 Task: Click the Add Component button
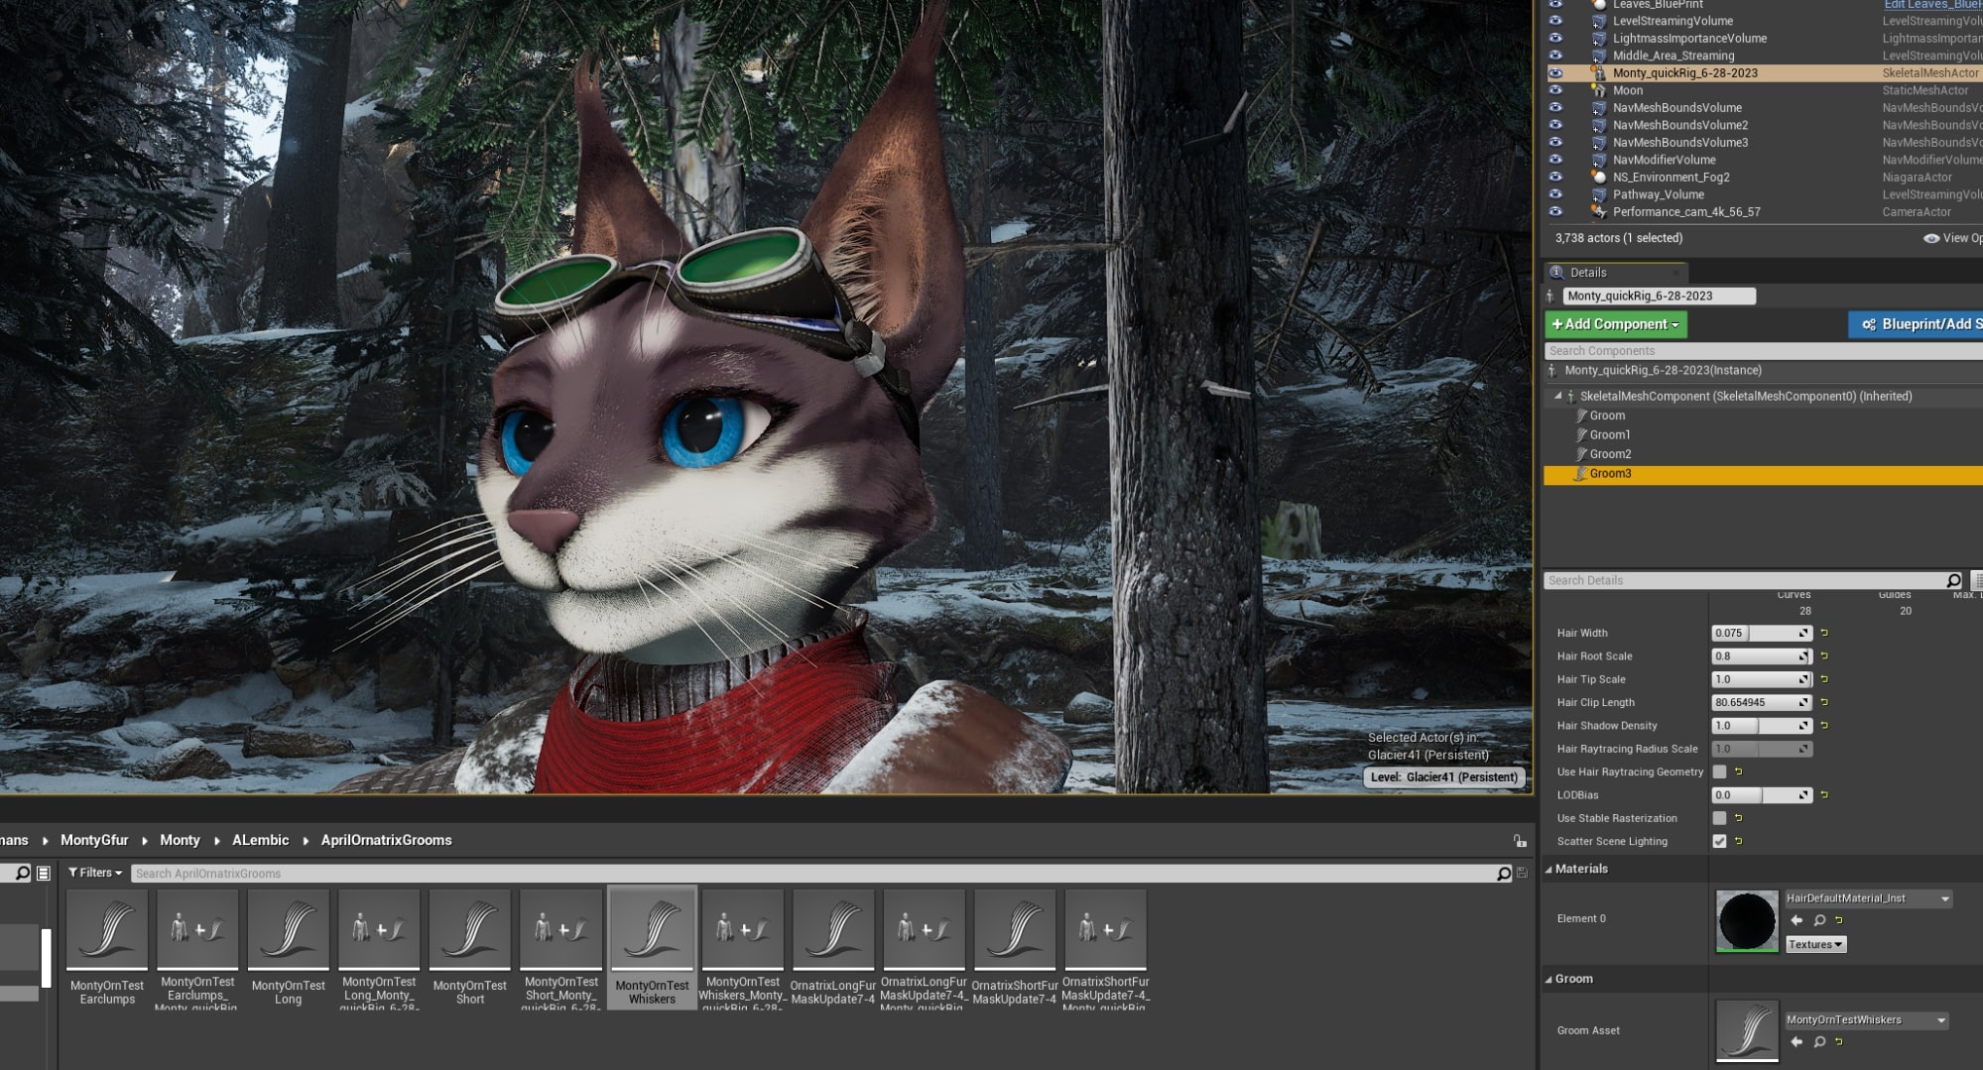pos(1615,324)
